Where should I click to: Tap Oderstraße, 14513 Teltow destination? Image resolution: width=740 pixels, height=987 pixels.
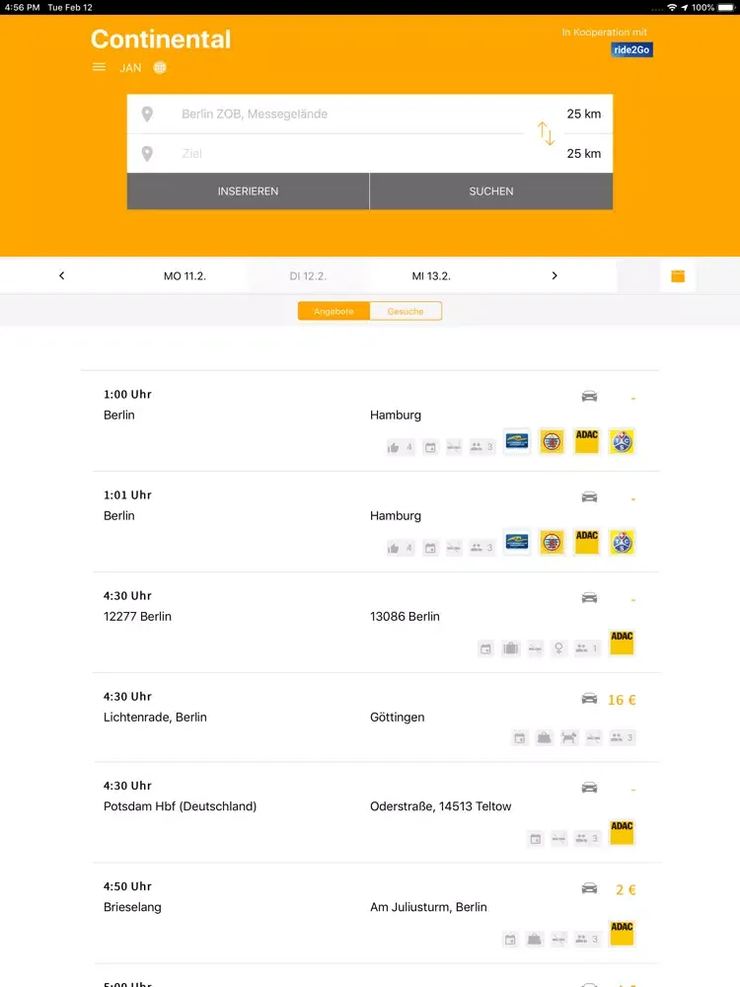(440, 806)
